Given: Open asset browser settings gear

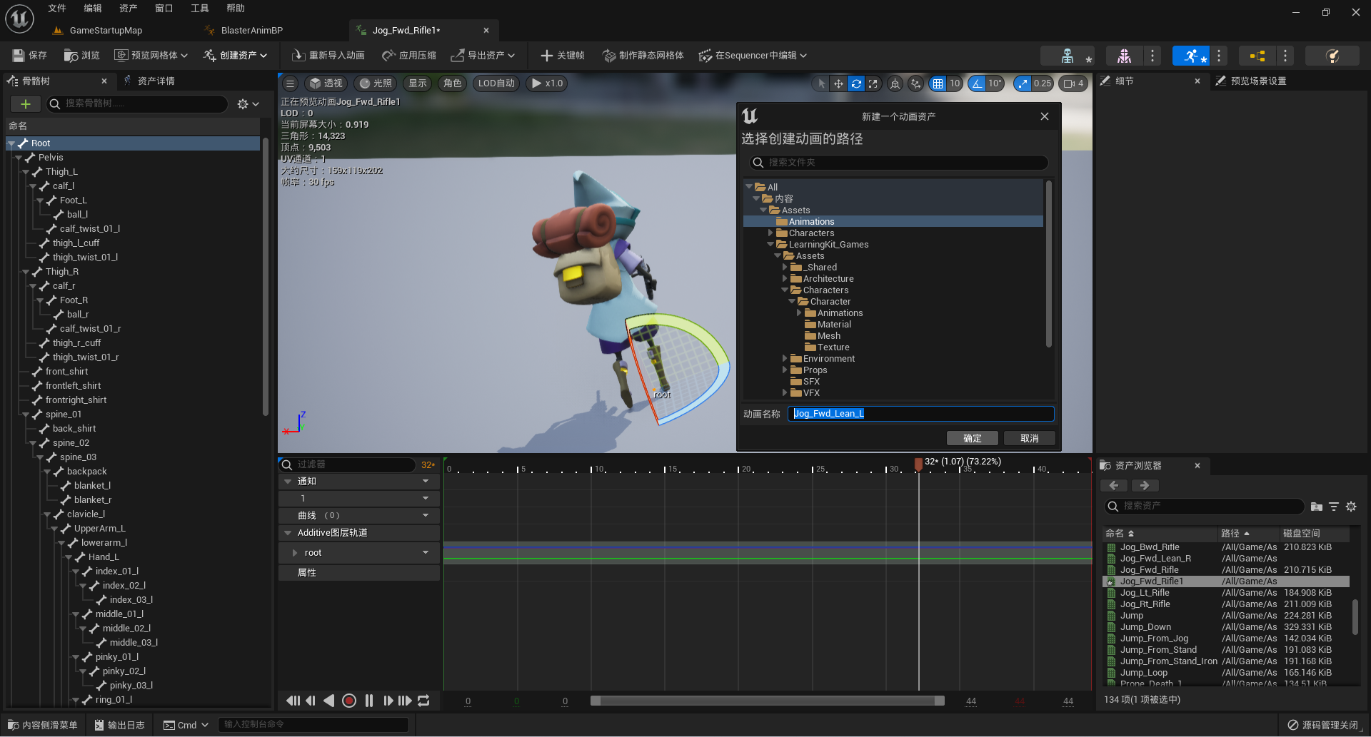Looking at the screenshot, I should (x=1351, y=507).
